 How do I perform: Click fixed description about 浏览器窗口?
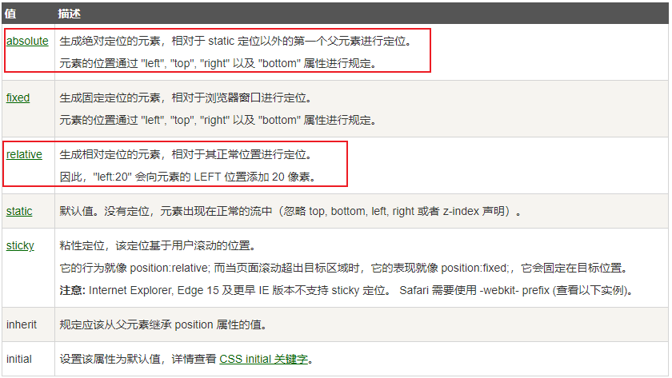pos(186,97)
